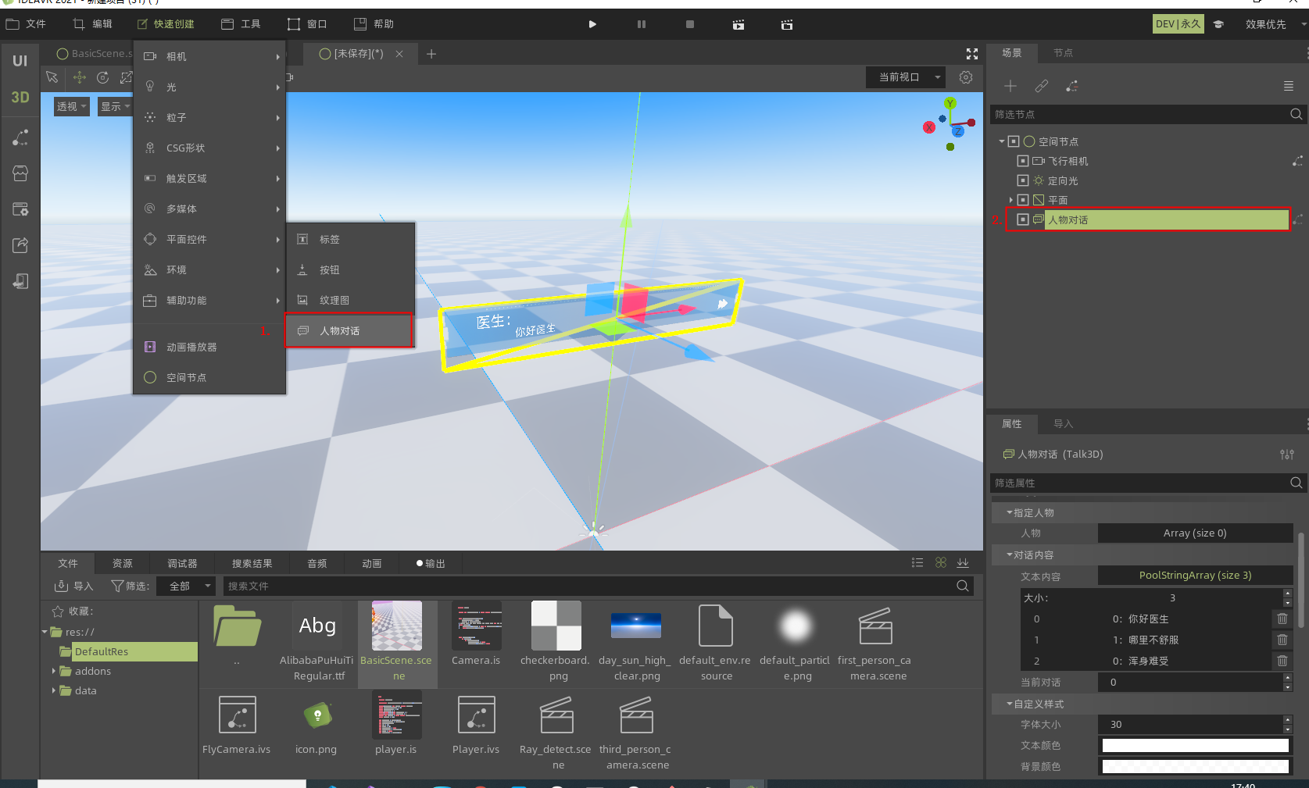Open the graduation cap tutorial icon
The height and width of the screenshot is (788, 1309).
click(1218, 24)
